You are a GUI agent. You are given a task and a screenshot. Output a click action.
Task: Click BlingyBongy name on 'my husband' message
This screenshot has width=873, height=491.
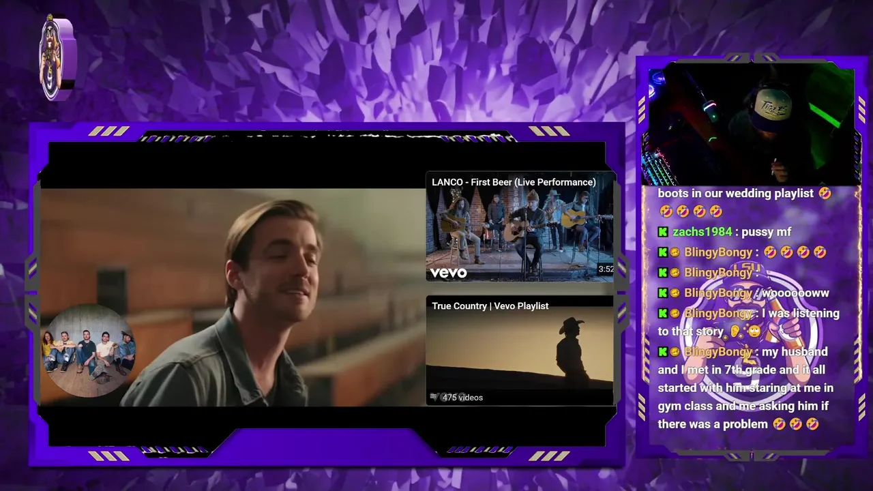pos(718,352)
